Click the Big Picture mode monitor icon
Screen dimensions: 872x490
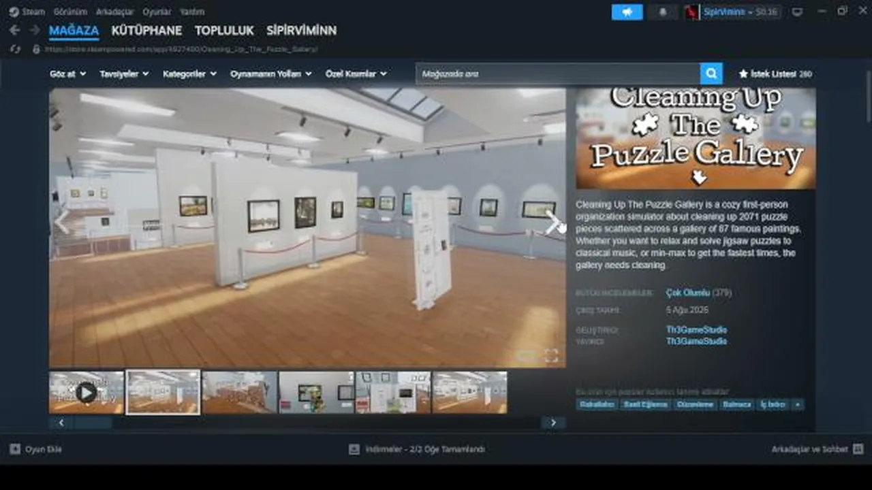(797, 12)
